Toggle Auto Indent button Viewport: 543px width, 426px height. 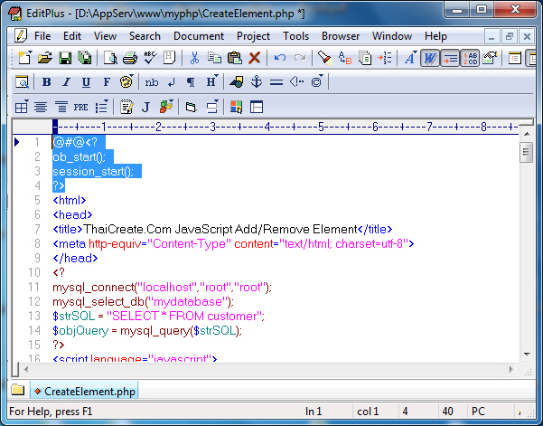coord(450,58)
